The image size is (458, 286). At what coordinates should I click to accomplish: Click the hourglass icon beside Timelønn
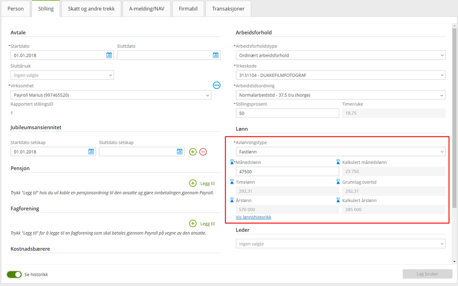[232, 182]
